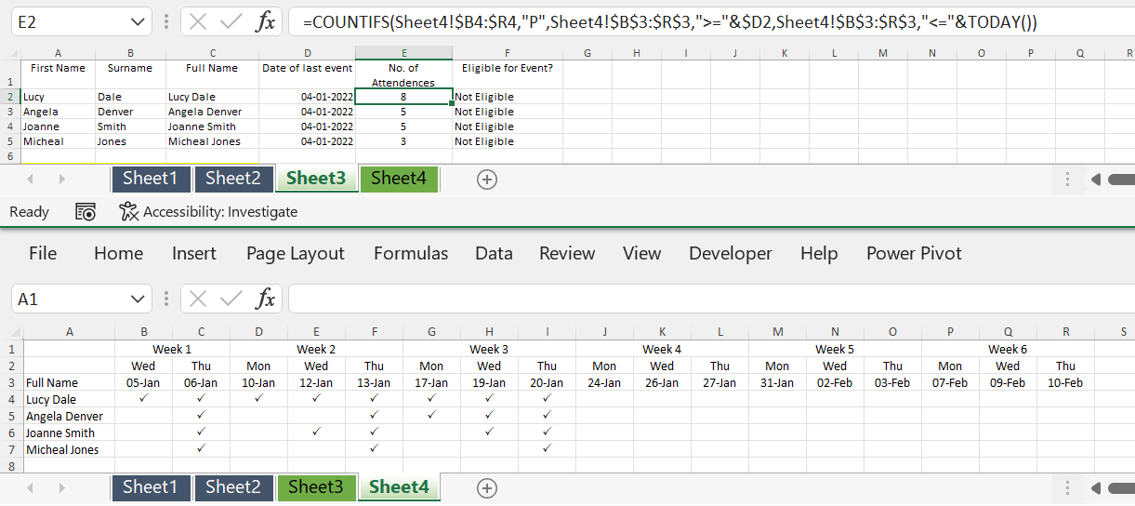Click next sheet arrow in upper window

[61, 180]
